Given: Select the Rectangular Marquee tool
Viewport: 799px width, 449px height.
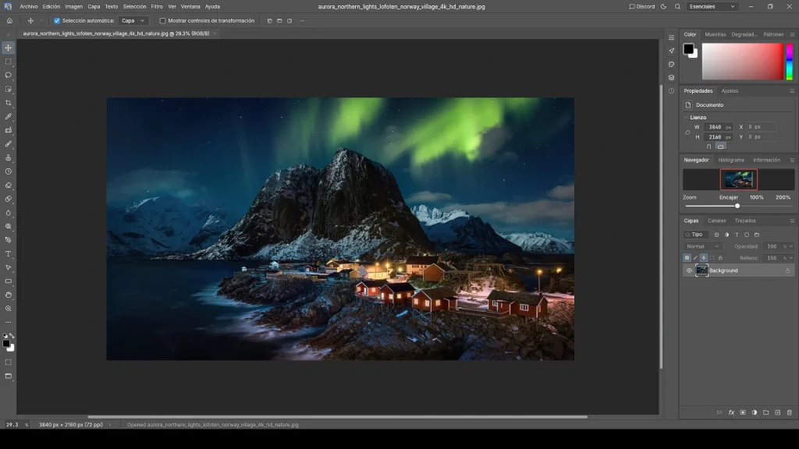Looking at the screenshot, I should point(8,62).
